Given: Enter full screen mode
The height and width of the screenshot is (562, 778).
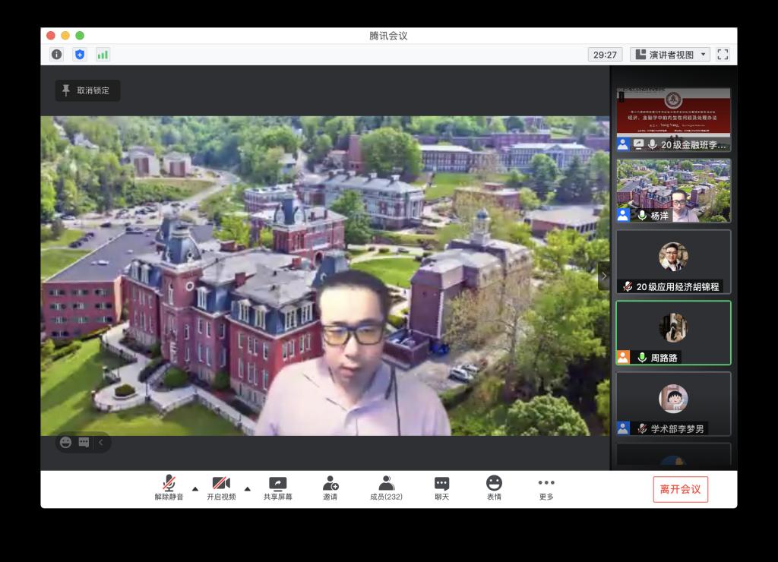Looking at the screenshot, I should 723,54.
